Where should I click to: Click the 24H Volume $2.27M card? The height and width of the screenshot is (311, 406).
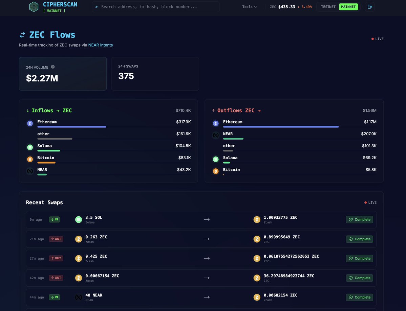tap(63, 74)
